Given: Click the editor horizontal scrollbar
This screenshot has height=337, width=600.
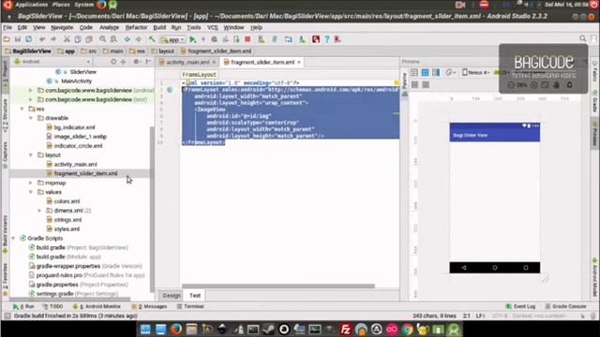Looking at the screenshot, I should point(278,286).
